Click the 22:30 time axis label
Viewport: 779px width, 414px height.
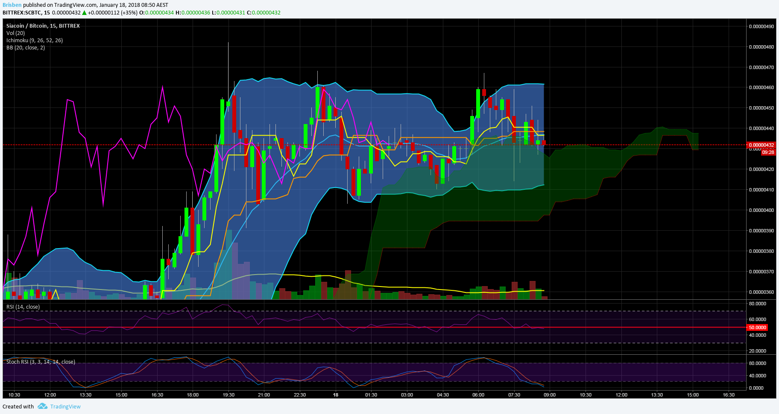click(x=300, y=395)
